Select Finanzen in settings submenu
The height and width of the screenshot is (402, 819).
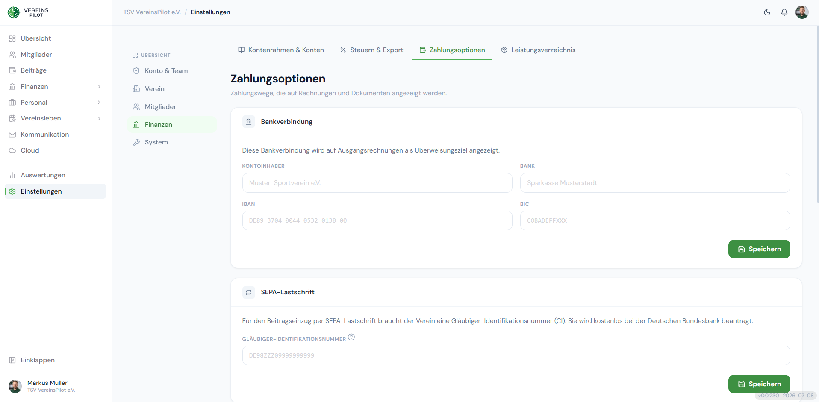point(172,125)
